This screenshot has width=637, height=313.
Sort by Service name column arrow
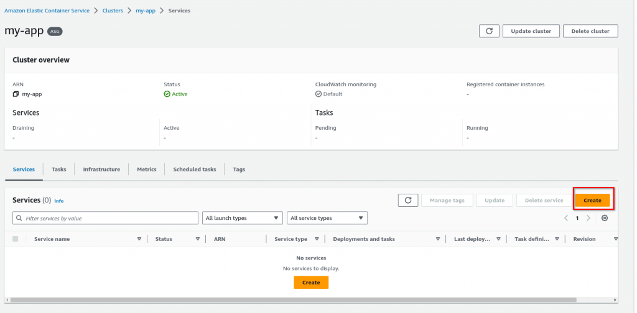(139, 239)
